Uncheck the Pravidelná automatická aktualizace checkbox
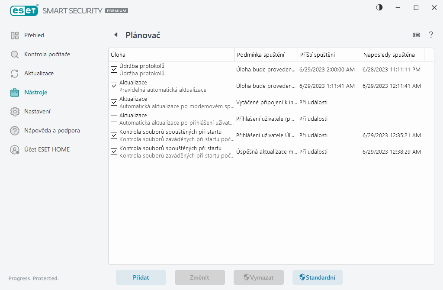This screenshot has height=290, width=443. [x=114, y=86]
